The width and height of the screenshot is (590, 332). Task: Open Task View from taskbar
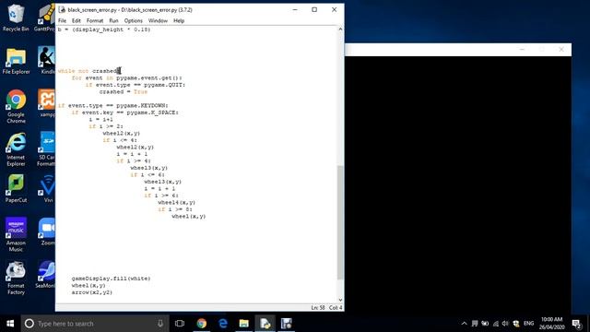[180, 324]
